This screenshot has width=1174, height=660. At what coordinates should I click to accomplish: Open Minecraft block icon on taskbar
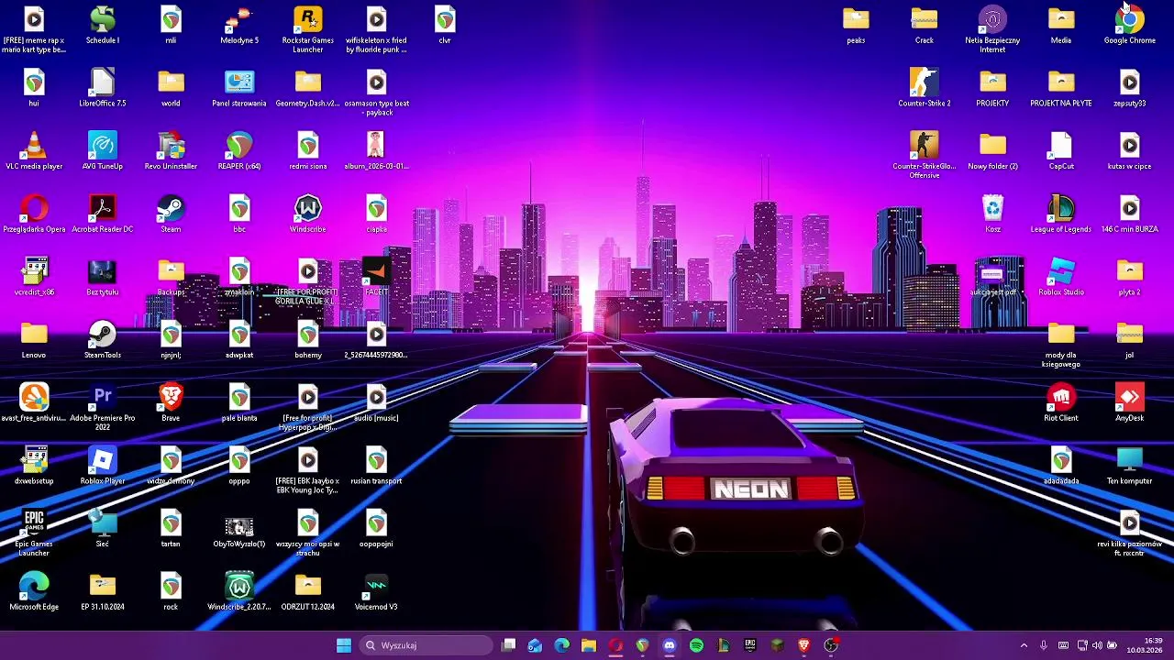tap(777, 645)
